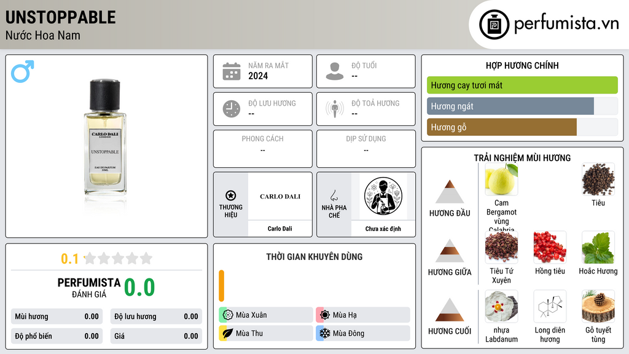Click the 2024 release year value

point(258,76)
